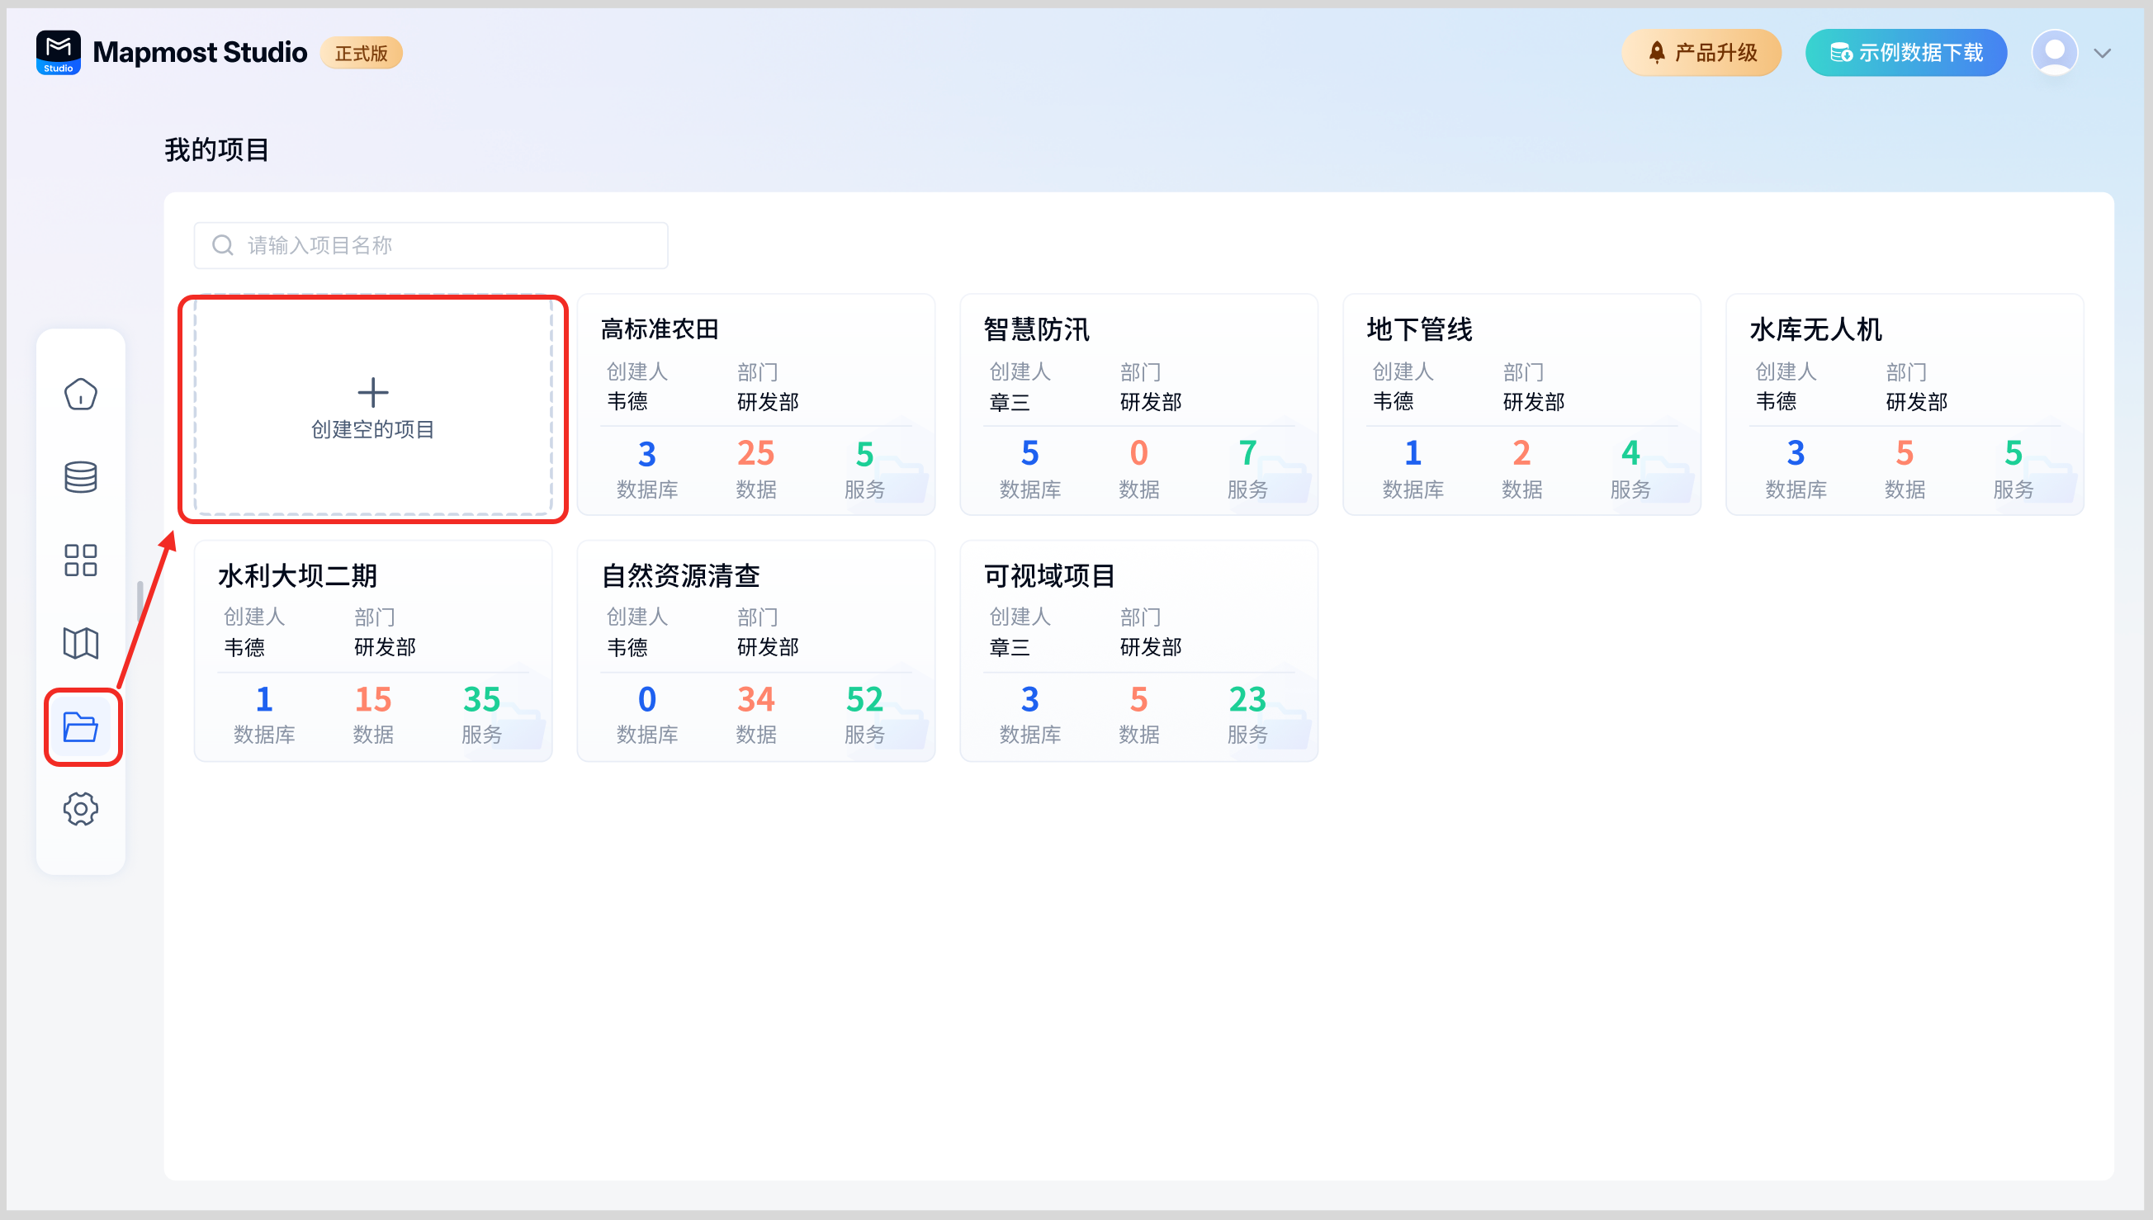Screen dimensions: 2153x1220
Task: Click the 产品升级 button
Action: [1701, 53]
